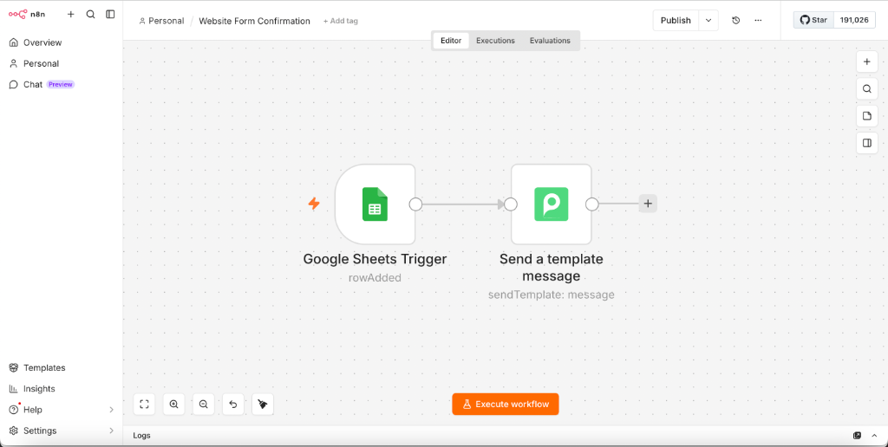This screenshot has width=888, height=447.
Task: Open canvas node search
Action: coord(866,89)
